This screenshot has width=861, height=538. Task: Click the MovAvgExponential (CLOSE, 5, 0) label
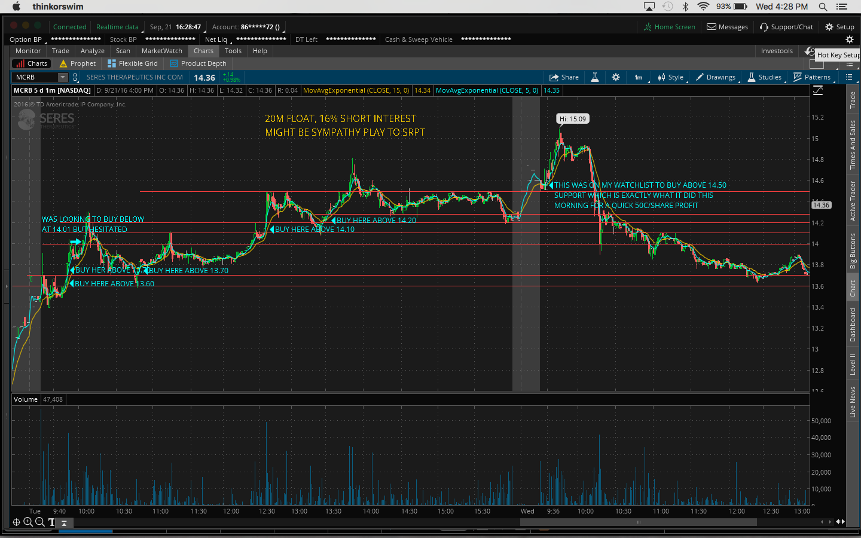tap(487, 90)
